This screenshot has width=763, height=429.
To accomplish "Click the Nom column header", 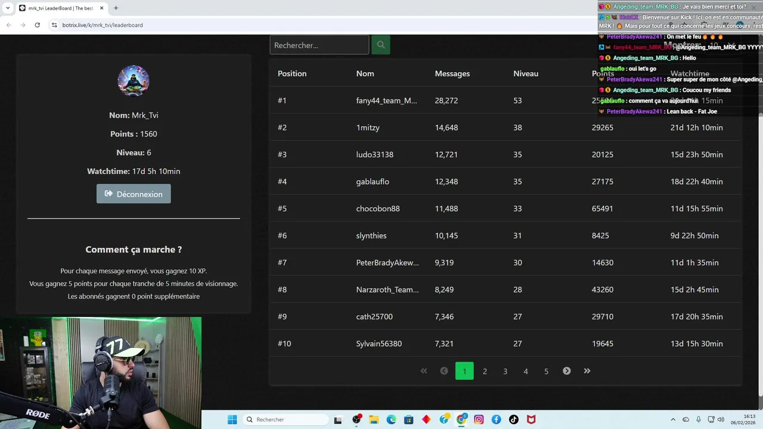I will tap(365, 73).
